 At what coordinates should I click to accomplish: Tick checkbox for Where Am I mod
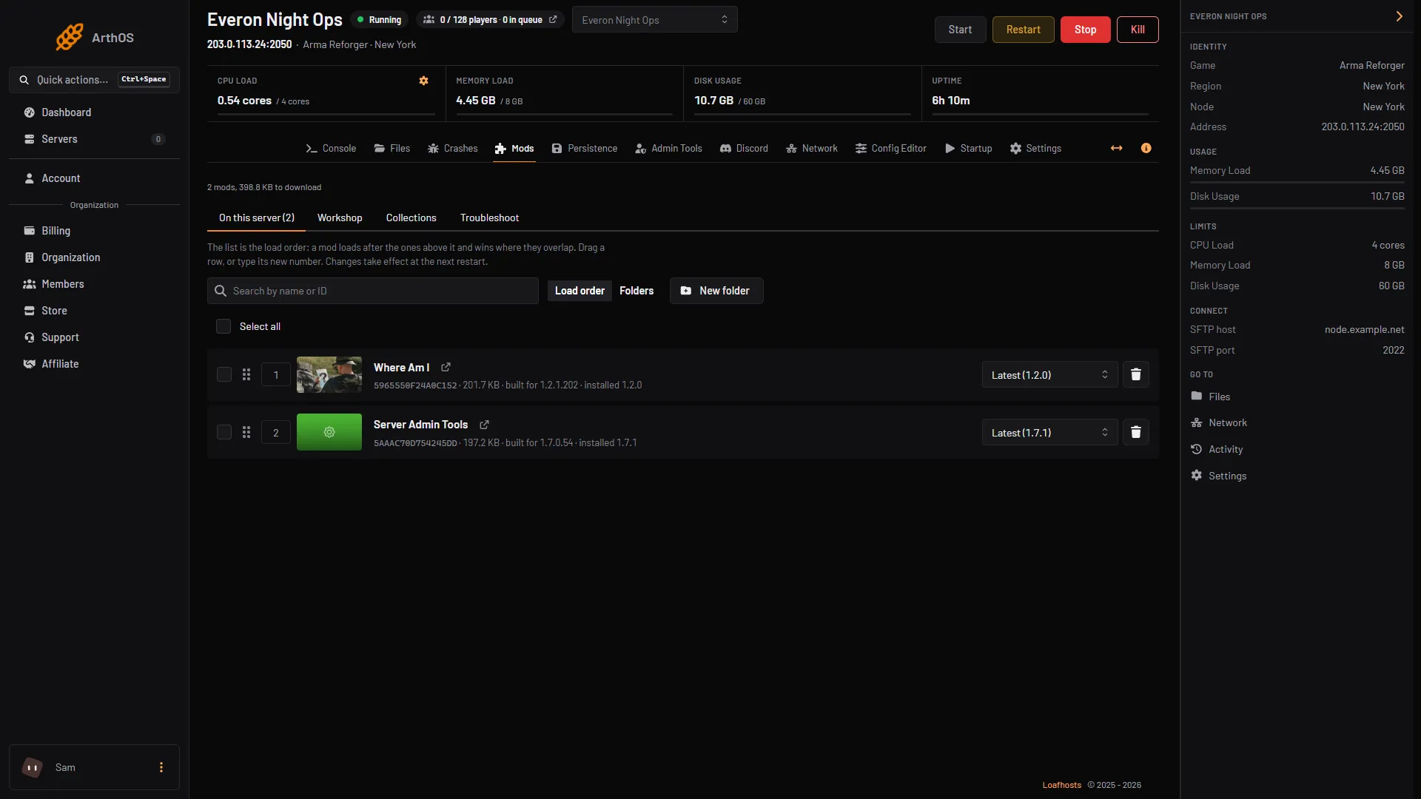(x=224, y=375)
